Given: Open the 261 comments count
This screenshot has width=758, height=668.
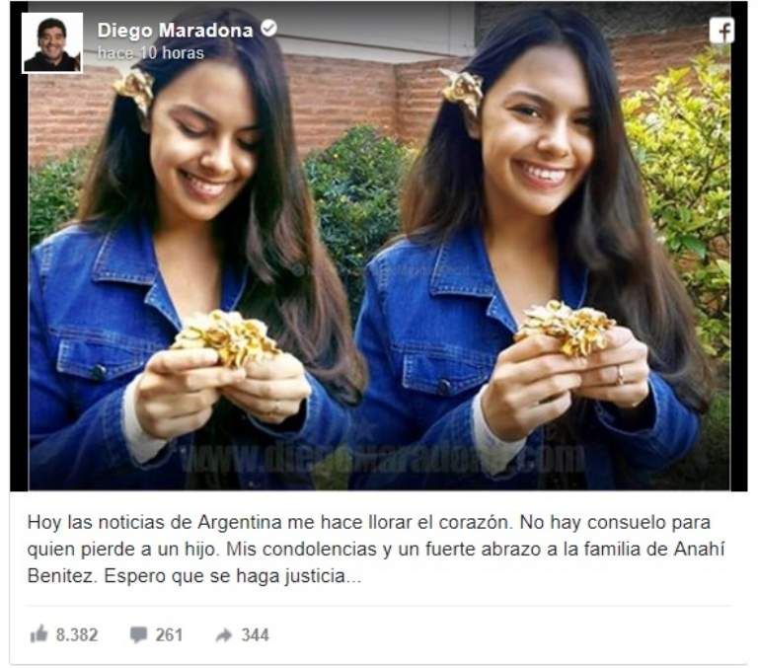Looking at the screenshot, I should (x=169, y=634).
